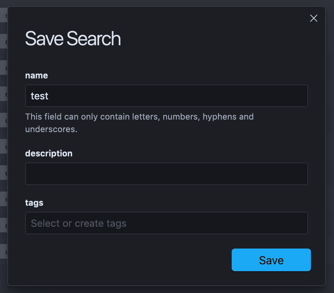Click the word "Save" in the title
Image resolution: width=334 pixels, height=293 pixels.
point(44,38)
